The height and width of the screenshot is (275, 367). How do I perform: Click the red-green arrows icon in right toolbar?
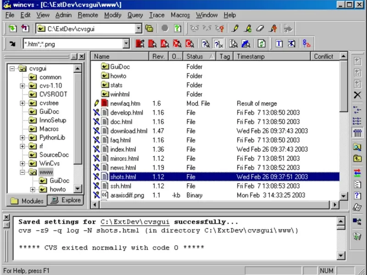tap(357, 172)
